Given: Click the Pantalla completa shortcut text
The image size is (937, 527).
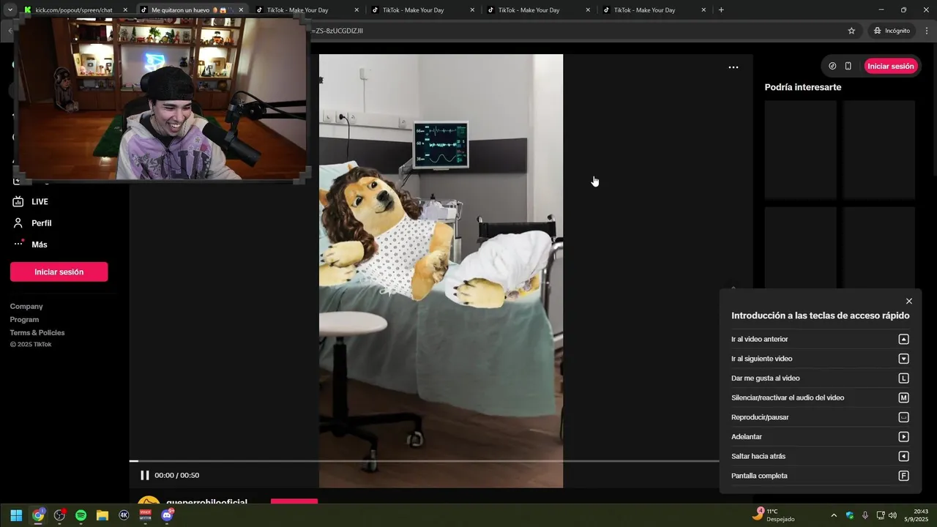Looking at the screenshot, I should coord(759,476).
